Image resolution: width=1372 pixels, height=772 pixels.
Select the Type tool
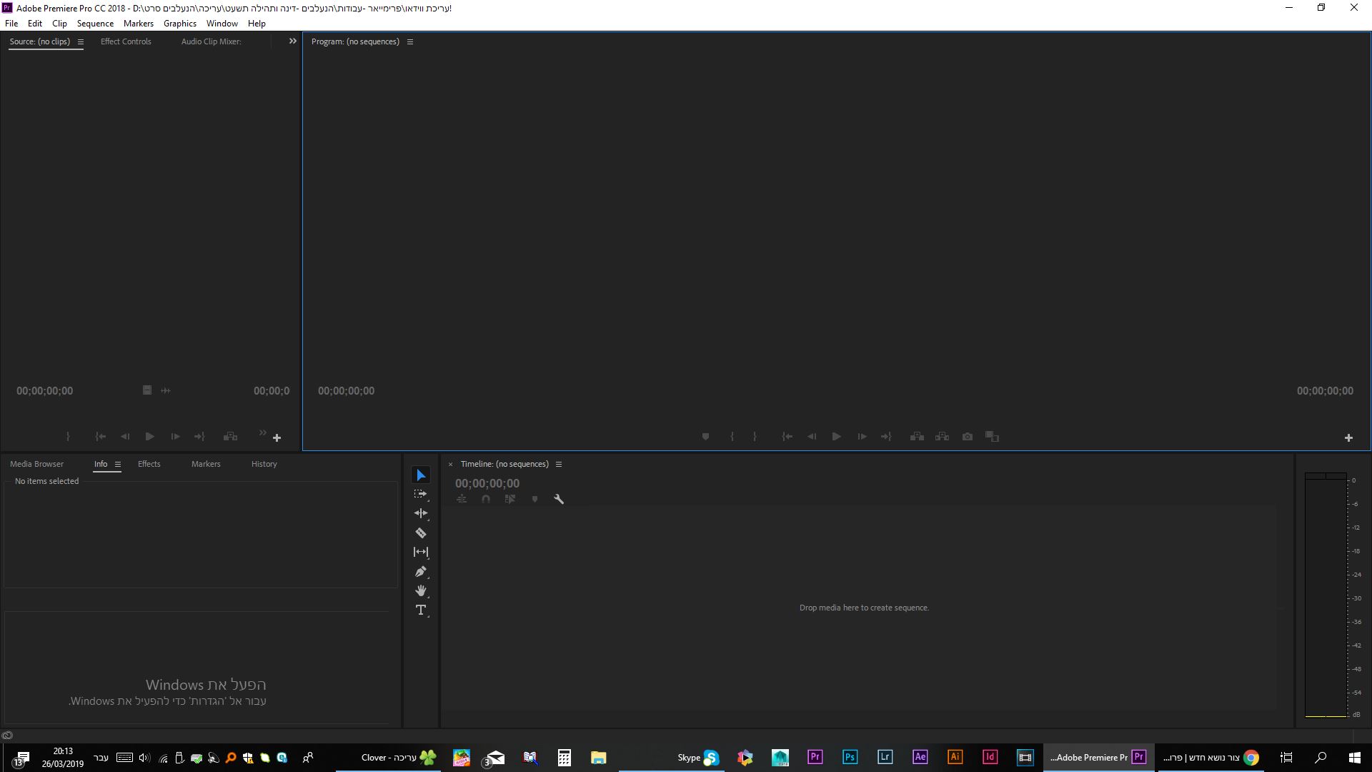421,610
